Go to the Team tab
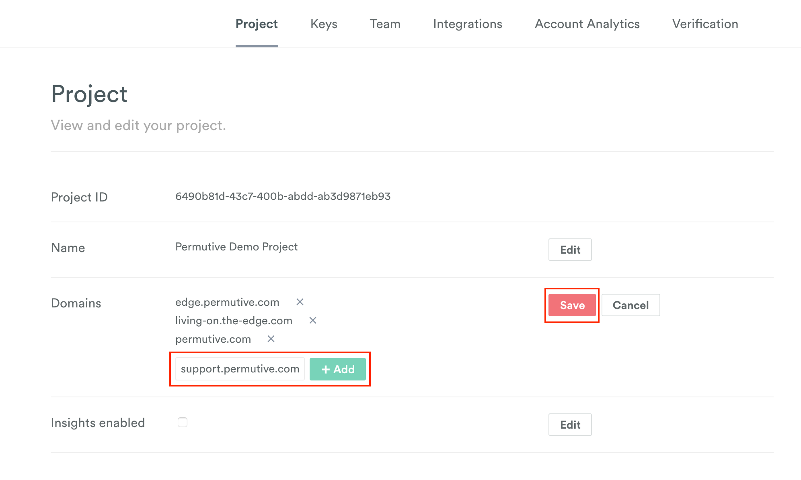The height and width of the screenshot is (480, 801). coord(385,24)
